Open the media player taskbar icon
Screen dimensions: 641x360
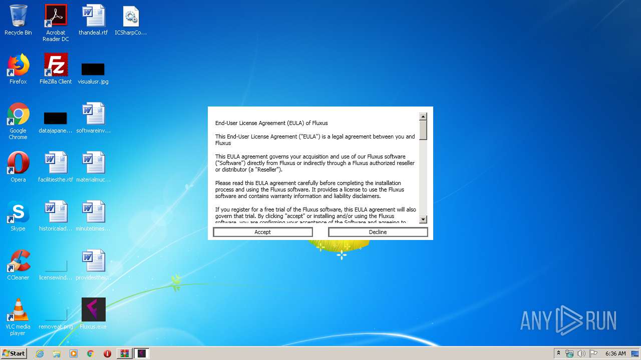74,353
